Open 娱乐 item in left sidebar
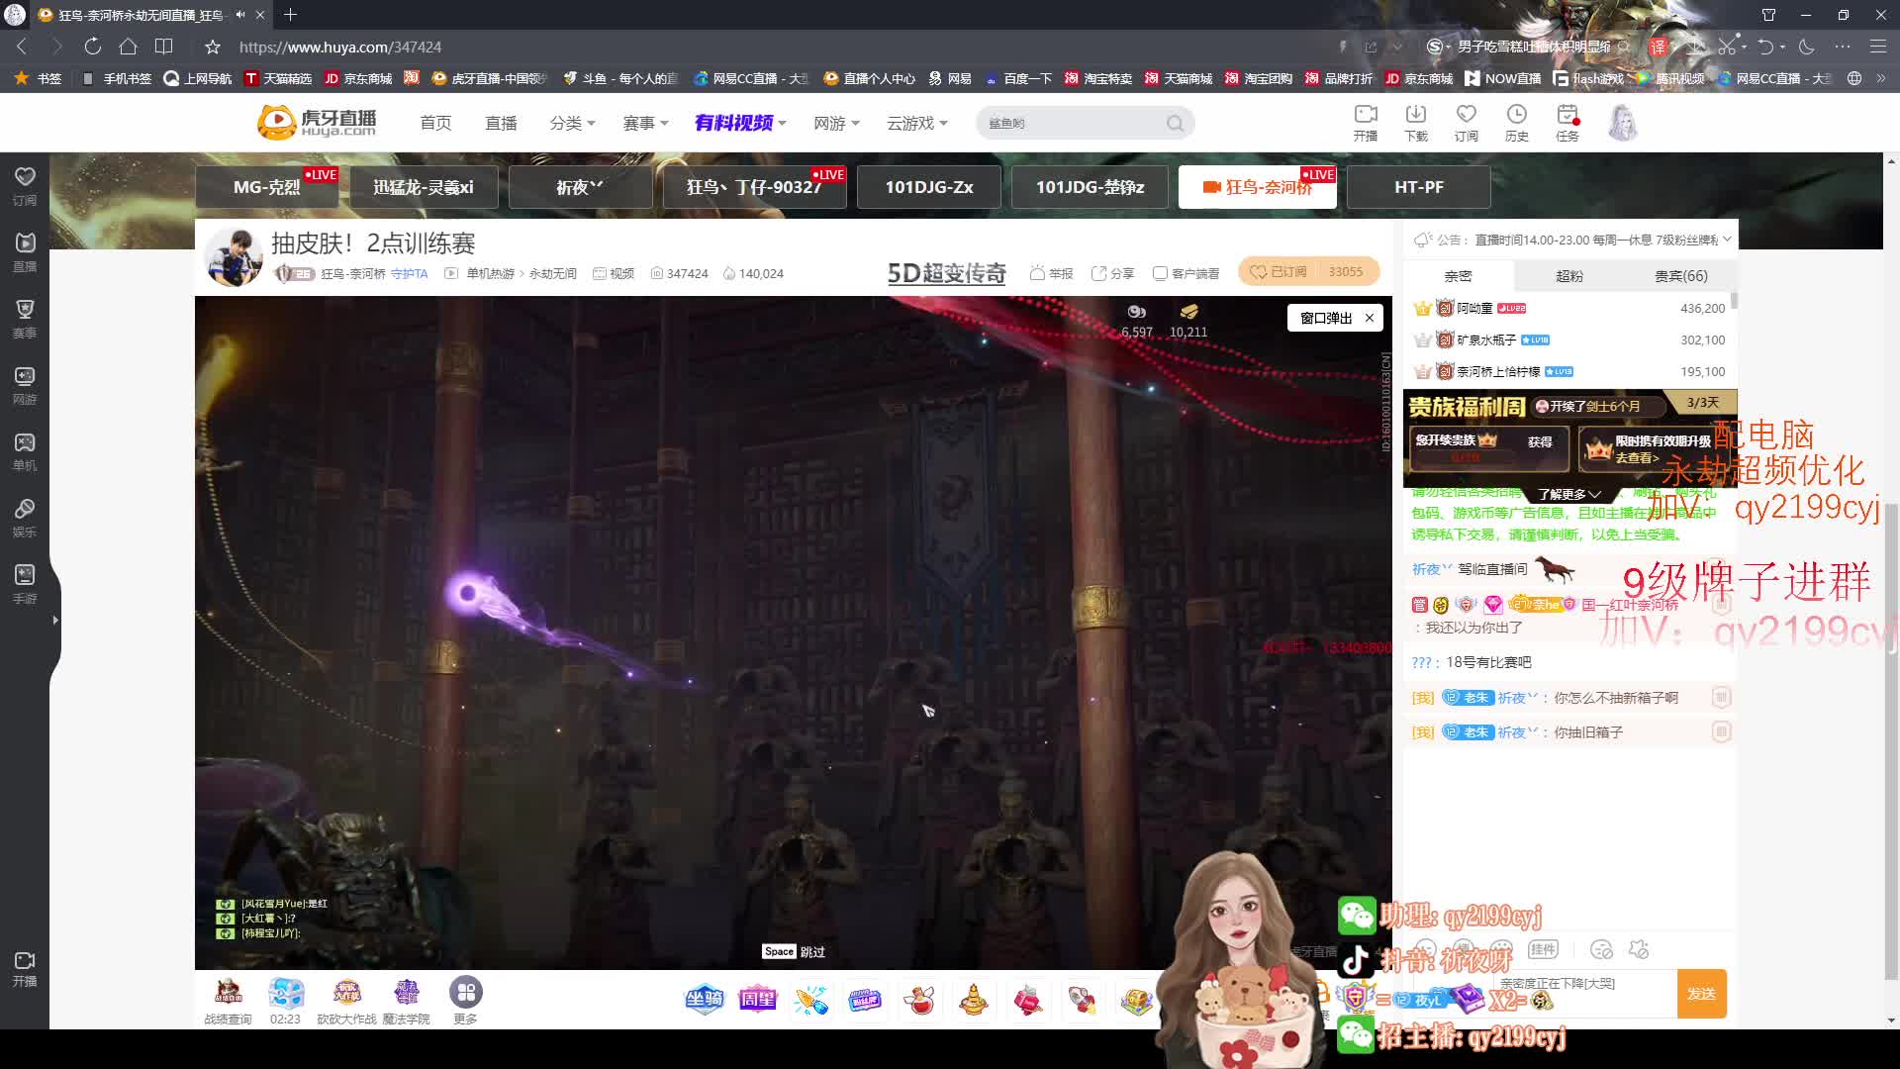 pos(25,517)
